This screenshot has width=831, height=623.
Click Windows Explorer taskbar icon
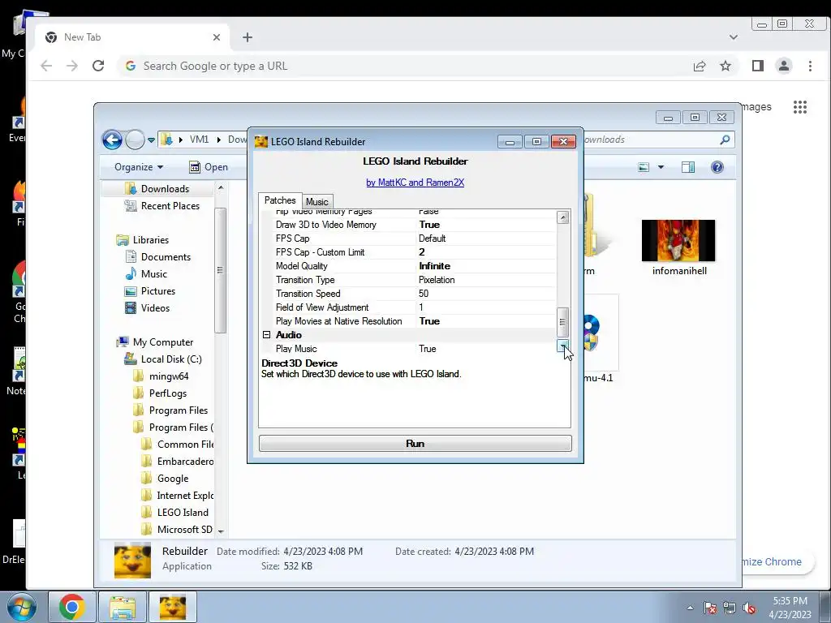tap(123, 607)
